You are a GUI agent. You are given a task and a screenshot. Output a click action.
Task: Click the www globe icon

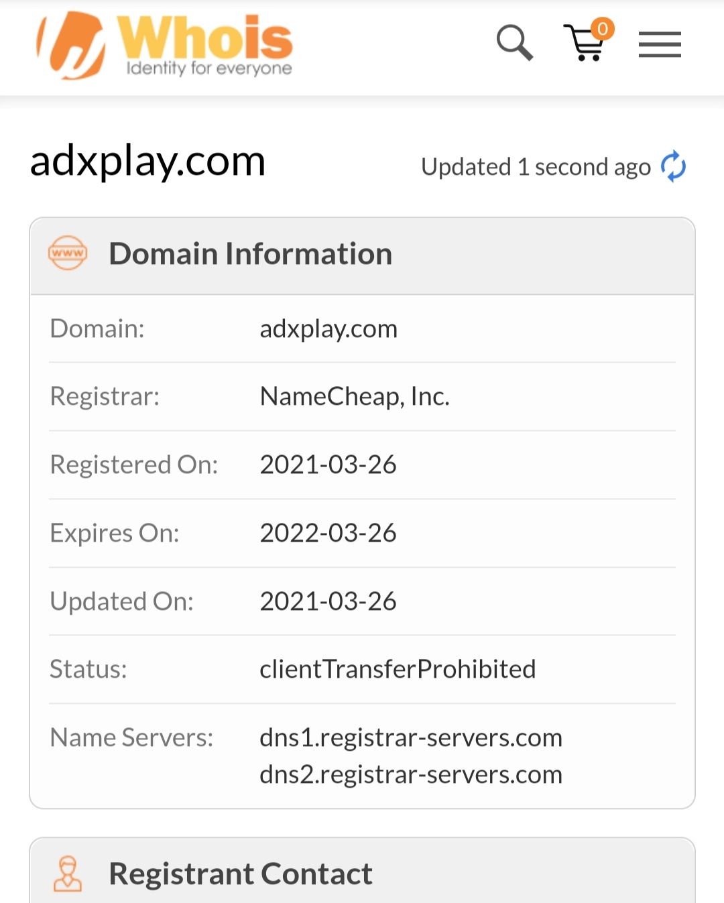click(x=68, y=253)
